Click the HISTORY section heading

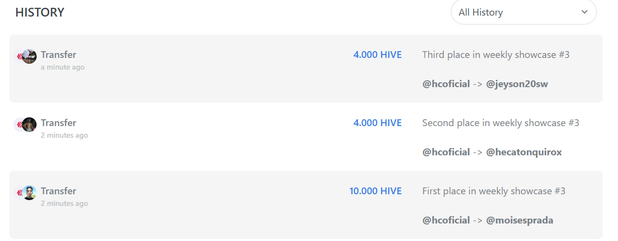tap(40, 12)
